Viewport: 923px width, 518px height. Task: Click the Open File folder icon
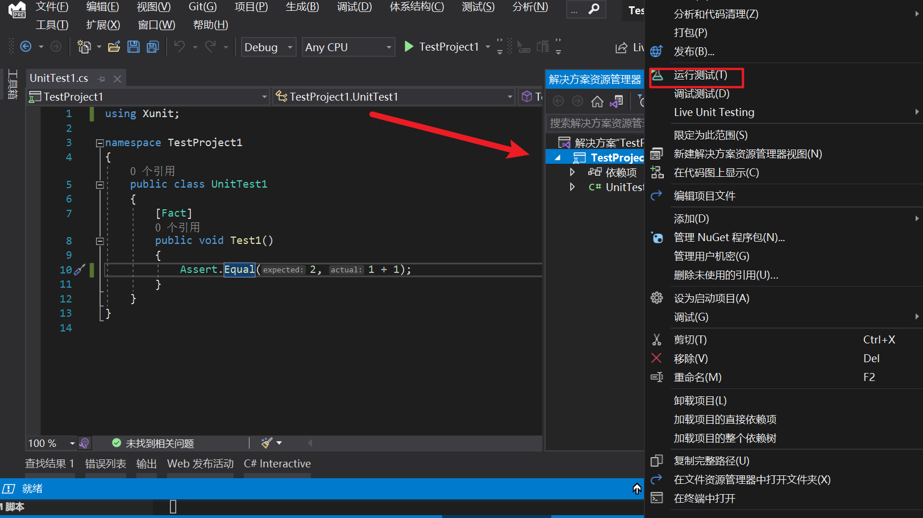tap(114, 47)
